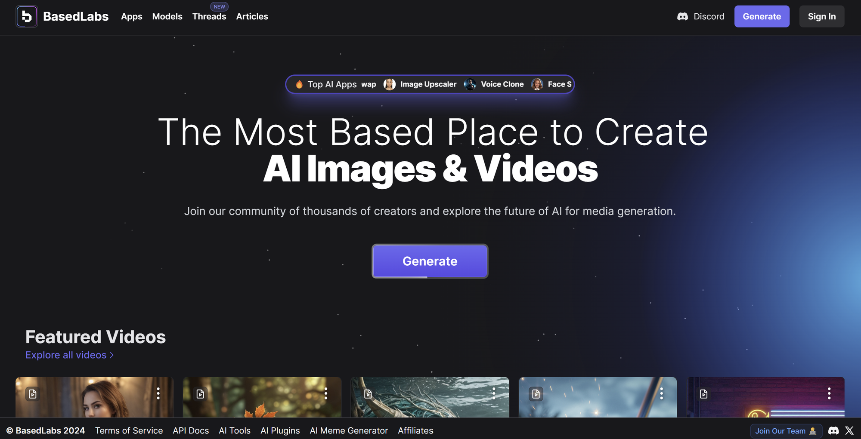Open the AI Meme Generator footer link
The image size is (861, 439).
(x=349, y=430)
